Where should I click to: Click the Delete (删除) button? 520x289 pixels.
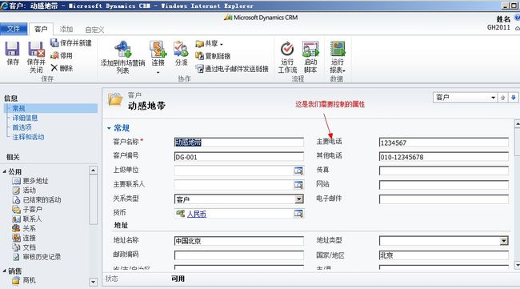(x=62, y=68)
